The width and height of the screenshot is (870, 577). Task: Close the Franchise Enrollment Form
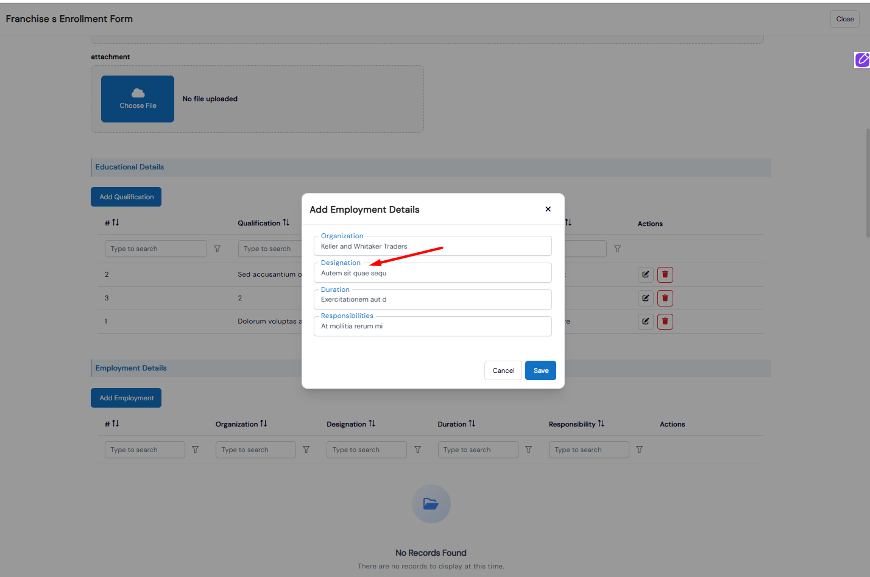click(844, 19)
